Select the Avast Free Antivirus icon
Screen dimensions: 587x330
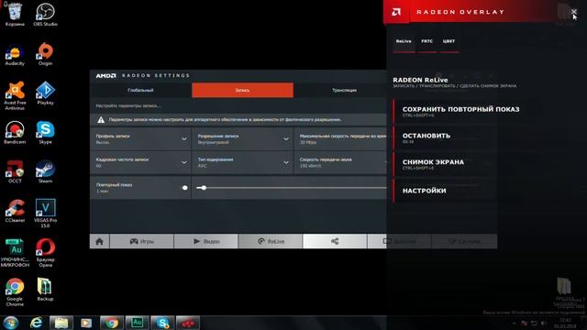[15, 95]
